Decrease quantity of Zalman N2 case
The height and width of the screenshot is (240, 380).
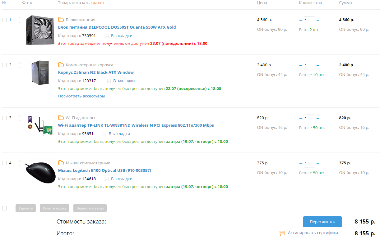(301, 65)
